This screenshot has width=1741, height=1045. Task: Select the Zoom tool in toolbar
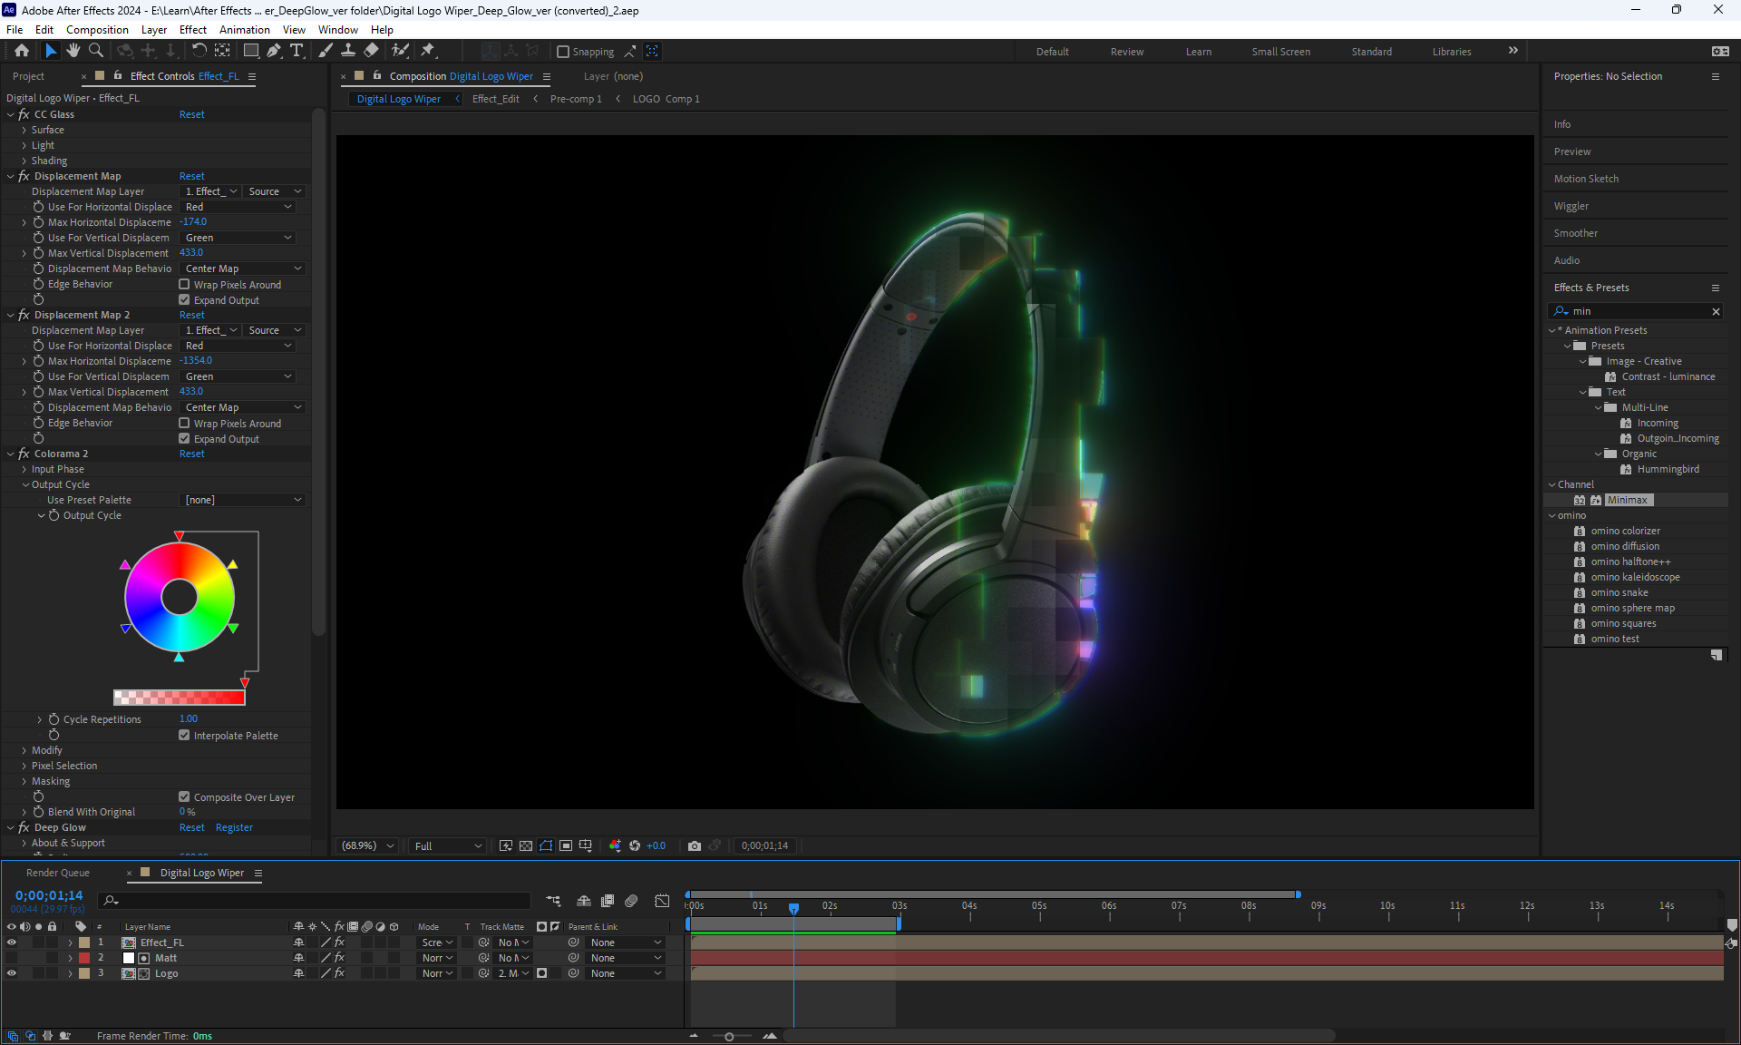coord(95,51)
